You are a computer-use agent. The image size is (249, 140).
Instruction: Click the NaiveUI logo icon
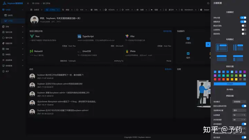point(31,51)
